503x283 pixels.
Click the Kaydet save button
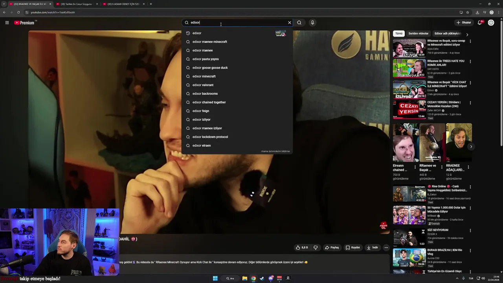pyautogui.click(x=353, y=248)
